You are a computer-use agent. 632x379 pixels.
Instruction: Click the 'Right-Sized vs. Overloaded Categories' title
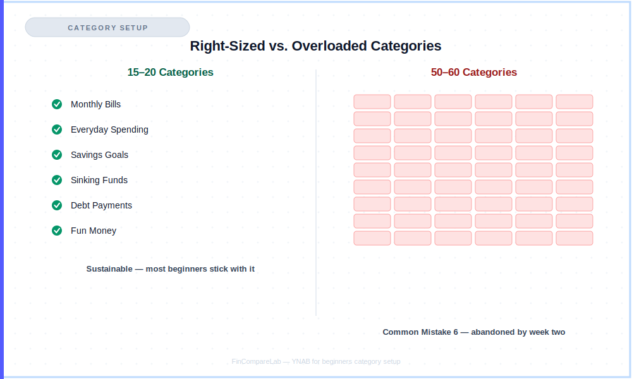[x=315, y=46]
